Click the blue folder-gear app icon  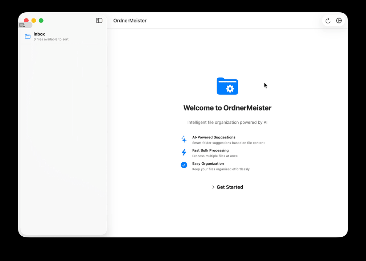(x=227, y=86)
